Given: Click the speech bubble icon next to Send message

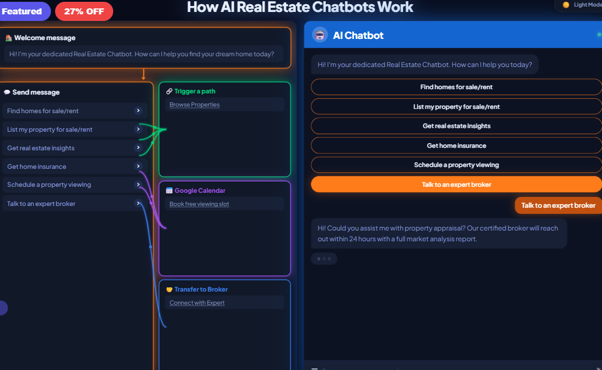Looking at the screenshot, I should point(7,92).
